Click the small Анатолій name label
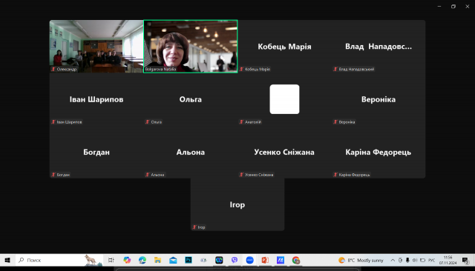Viewport: 475px width, 271px height. click(x=253, y=122)
